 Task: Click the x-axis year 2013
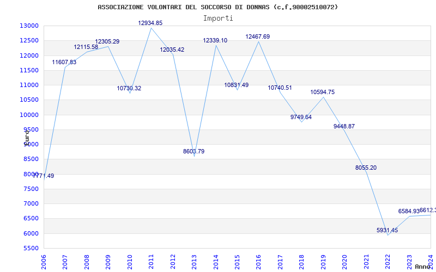tap(195, 262)
